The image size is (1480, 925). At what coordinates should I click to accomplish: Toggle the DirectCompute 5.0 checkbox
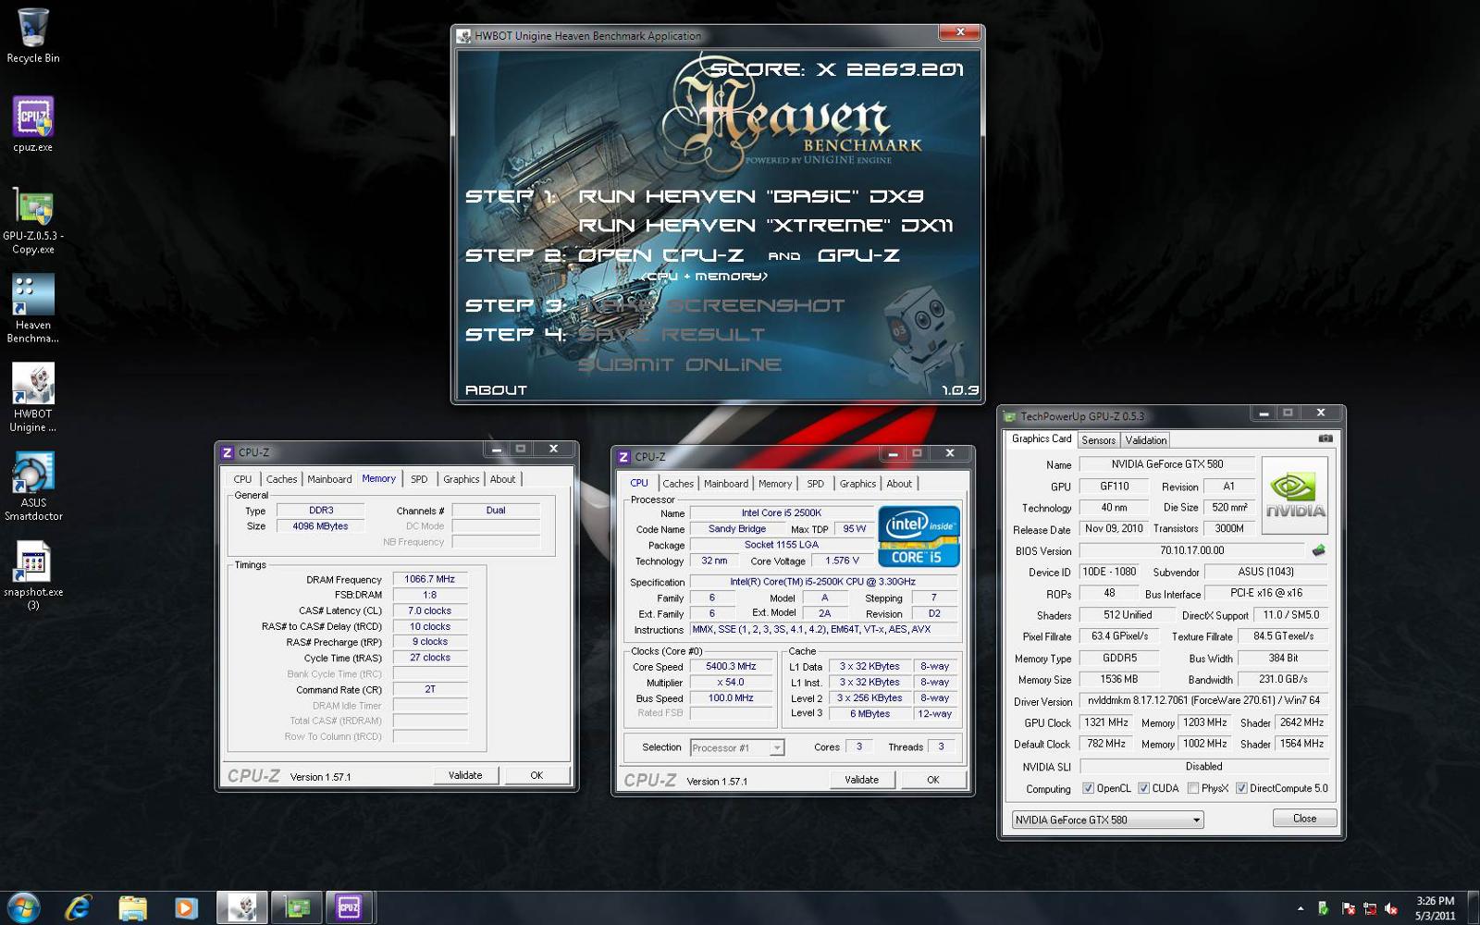coord(1241,788)
